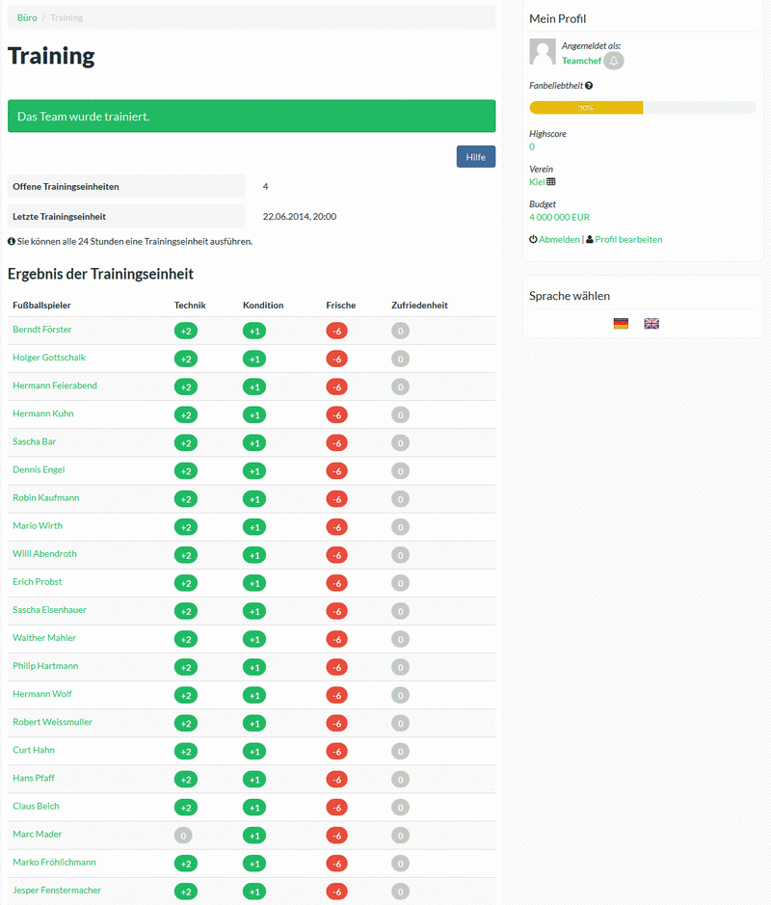Click the user profile avatar image

coord(543,52)
